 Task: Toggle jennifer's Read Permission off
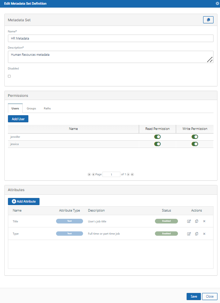(157, 137)
